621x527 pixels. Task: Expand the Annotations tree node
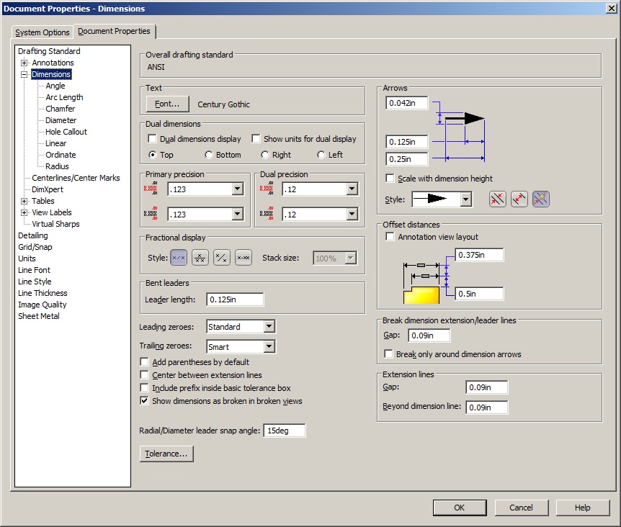click(24, 63)
